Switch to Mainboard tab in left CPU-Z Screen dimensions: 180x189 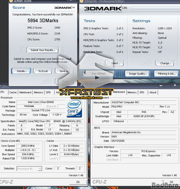point(25,92)
